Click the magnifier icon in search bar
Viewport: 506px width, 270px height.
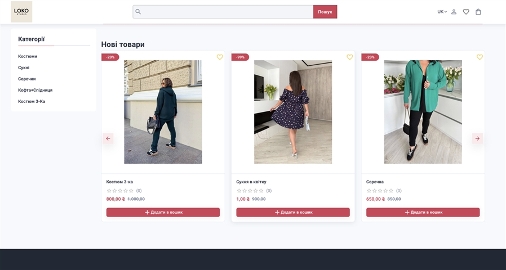[138, 12]
